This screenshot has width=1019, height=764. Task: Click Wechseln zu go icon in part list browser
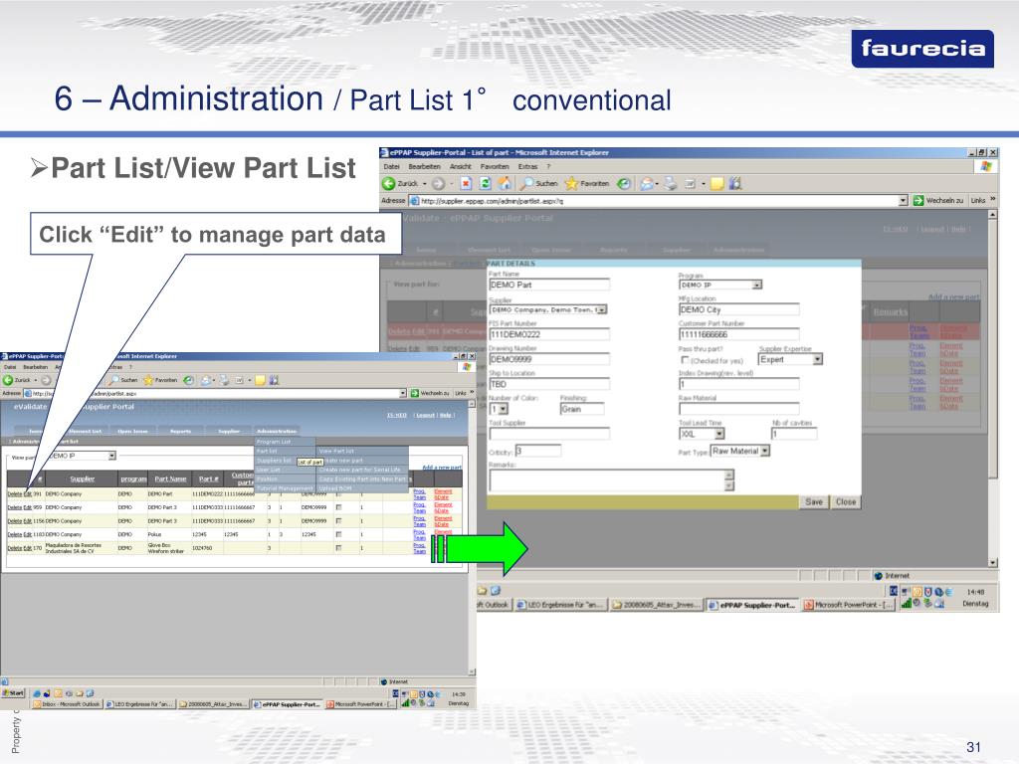coord(415,393)
